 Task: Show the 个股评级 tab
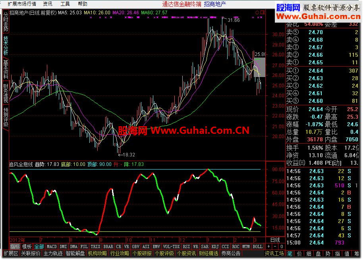pos(164,254)
